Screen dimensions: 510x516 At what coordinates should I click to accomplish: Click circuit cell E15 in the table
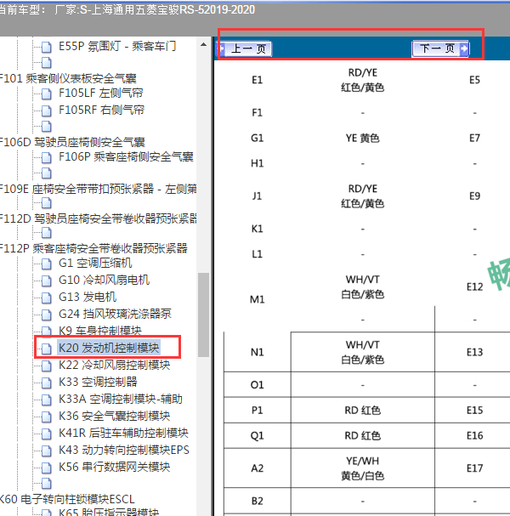(474, 410)
